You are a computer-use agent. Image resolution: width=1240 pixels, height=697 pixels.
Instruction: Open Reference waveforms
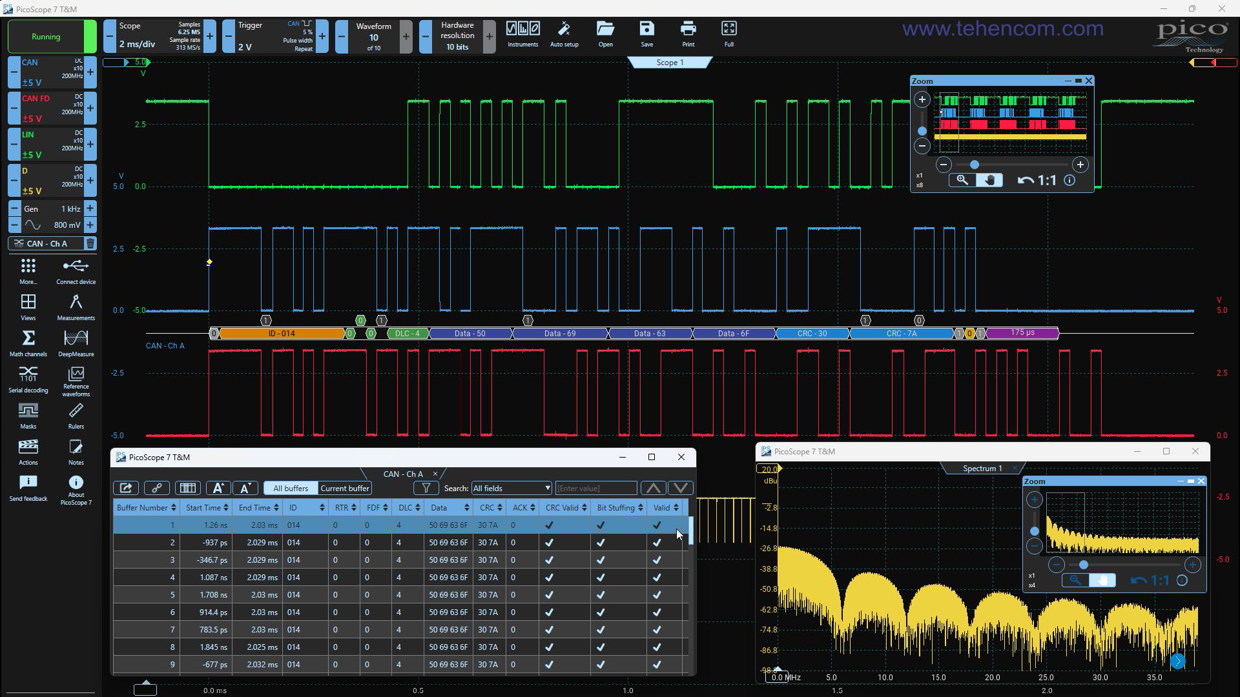(x=76, y=381)
